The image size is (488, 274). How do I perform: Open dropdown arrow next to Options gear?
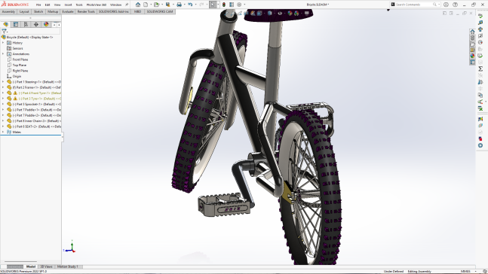coord(244,5)
